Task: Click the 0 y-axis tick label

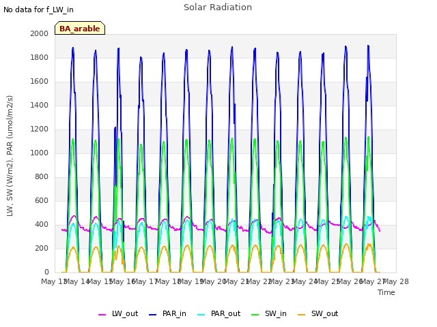Action: tap(46, 272)
